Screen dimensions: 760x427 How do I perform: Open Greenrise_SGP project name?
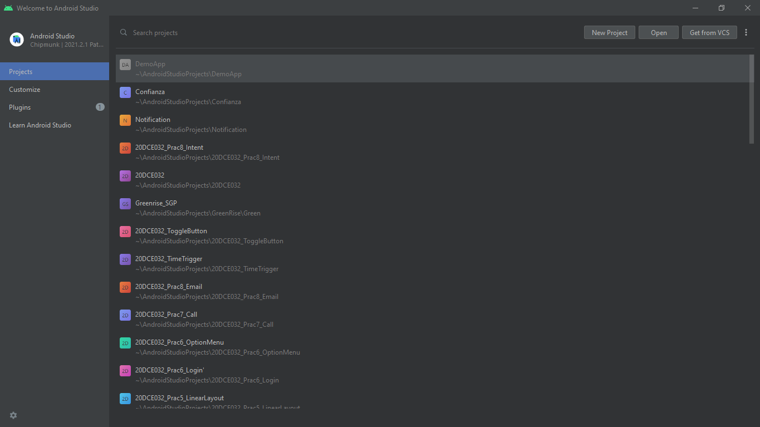coord(156,203)
